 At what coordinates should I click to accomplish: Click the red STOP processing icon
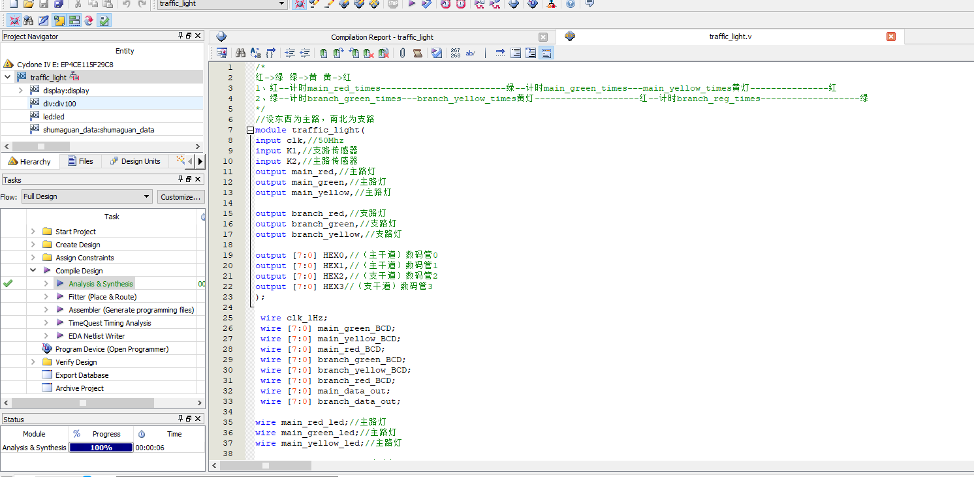coord(393,4)
